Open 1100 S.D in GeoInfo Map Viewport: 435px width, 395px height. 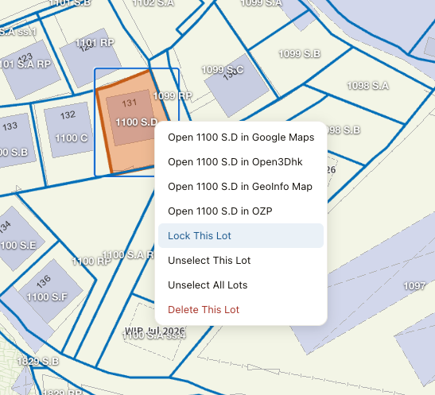tap(241, 187)
